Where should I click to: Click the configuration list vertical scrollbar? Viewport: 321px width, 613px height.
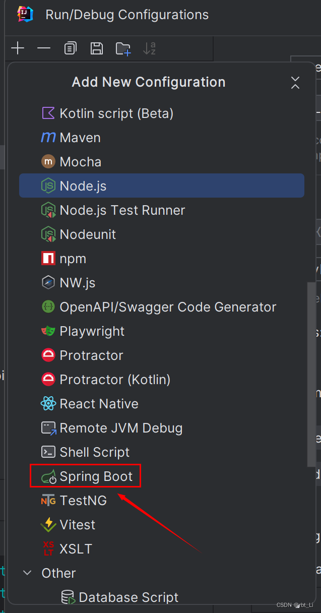point(312,373)
